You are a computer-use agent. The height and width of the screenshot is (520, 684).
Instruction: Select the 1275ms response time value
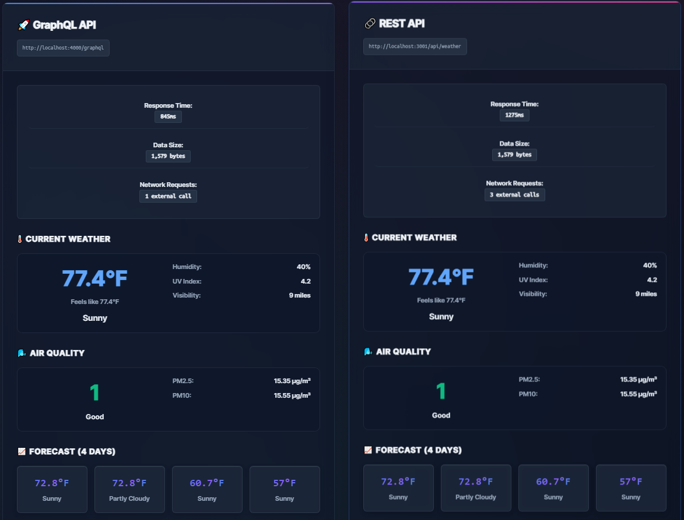[x=514, y=115]
